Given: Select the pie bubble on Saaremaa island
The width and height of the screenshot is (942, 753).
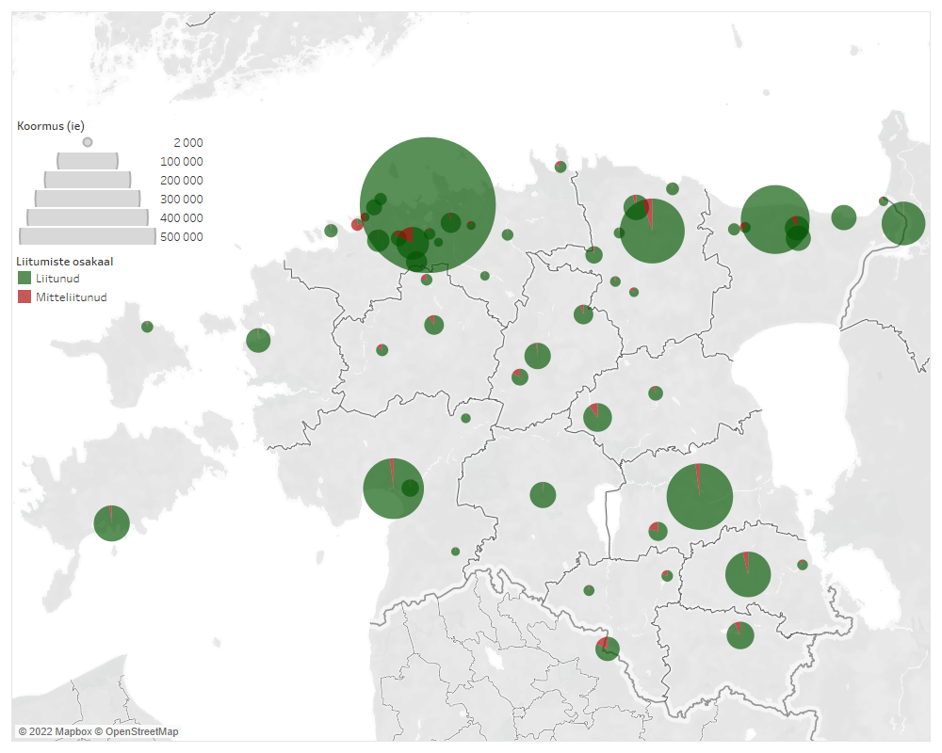Looking at the screenshot, I should (112, 523).
